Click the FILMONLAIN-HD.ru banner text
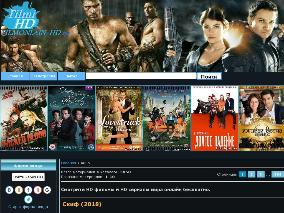Viewport: 284px width, 213px height. [x=36, y=33]
